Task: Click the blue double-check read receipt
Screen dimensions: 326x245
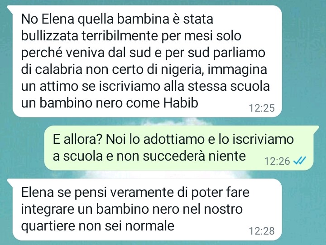Action: click(x=300, y=161)
